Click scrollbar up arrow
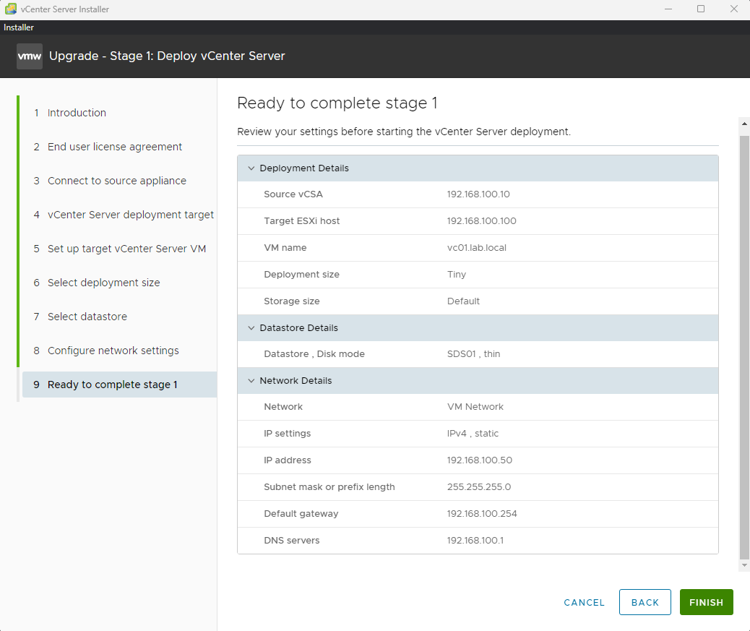Image resolution: width=750 pixels, height=631 pixels. click(744, 124)
